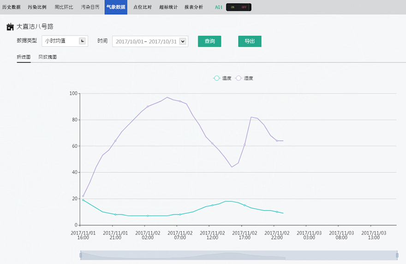Go to the 报表分析 section
This screenshot has width=406, height=264.
193,7
